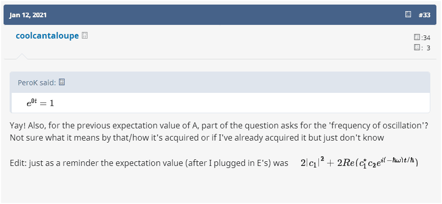Click the icon beside username coolcantaloupe
Screen dimensions: 442x204
coord(85,36)
